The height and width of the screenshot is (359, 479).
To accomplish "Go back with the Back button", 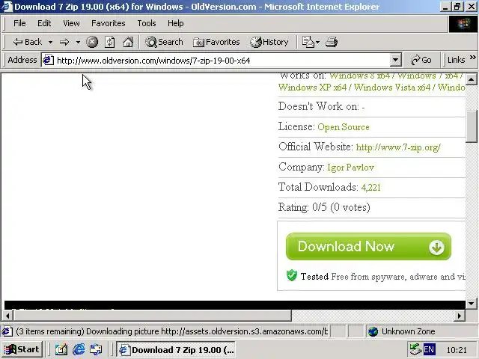I will [x=27, y=42].
